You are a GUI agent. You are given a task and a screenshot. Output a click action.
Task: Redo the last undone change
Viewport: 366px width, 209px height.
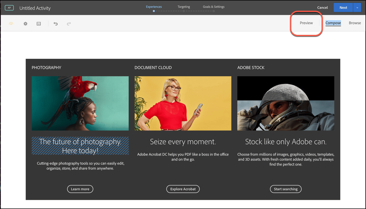(69, 23)
